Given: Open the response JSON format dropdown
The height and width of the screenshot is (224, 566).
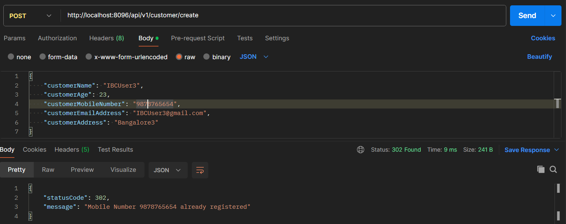Looking at the screenshot, I should pyautogui.click(x=168, y=170).
